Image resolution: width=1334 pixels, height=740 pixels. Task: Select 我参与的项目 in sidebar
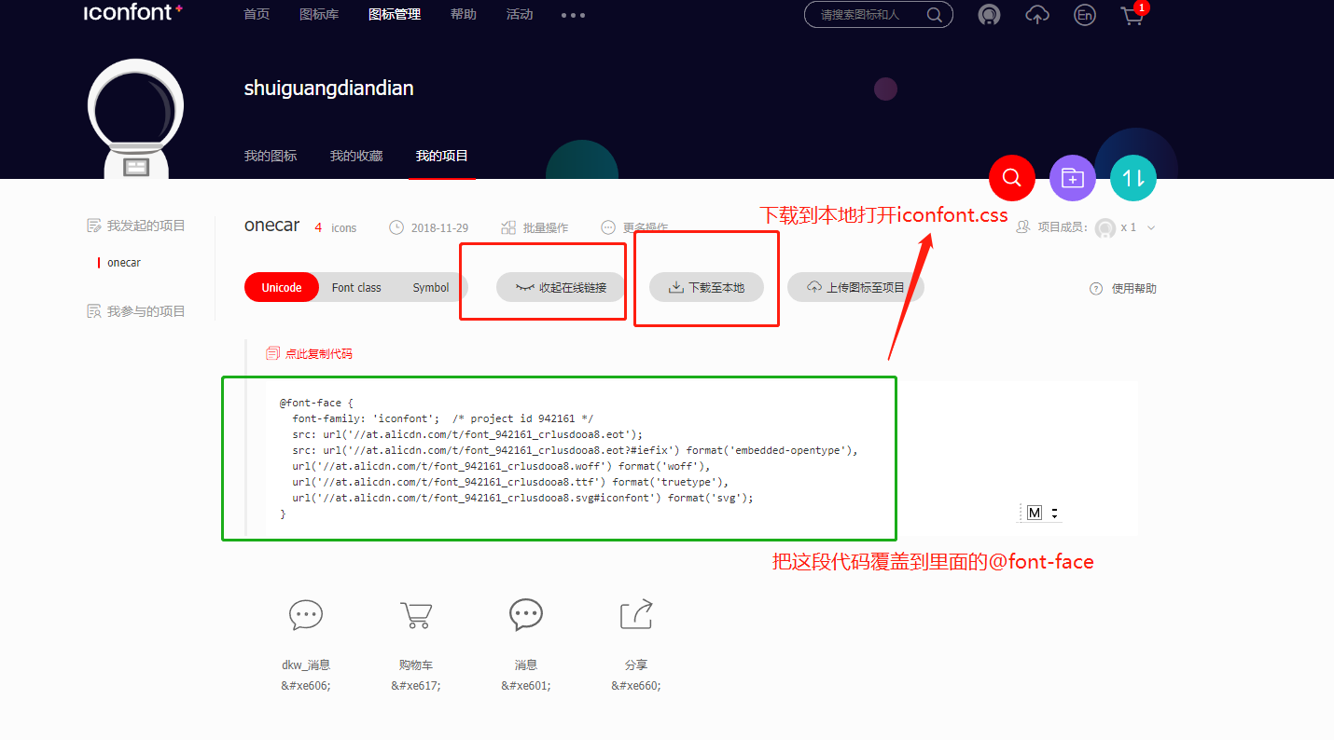pos(136,311)
